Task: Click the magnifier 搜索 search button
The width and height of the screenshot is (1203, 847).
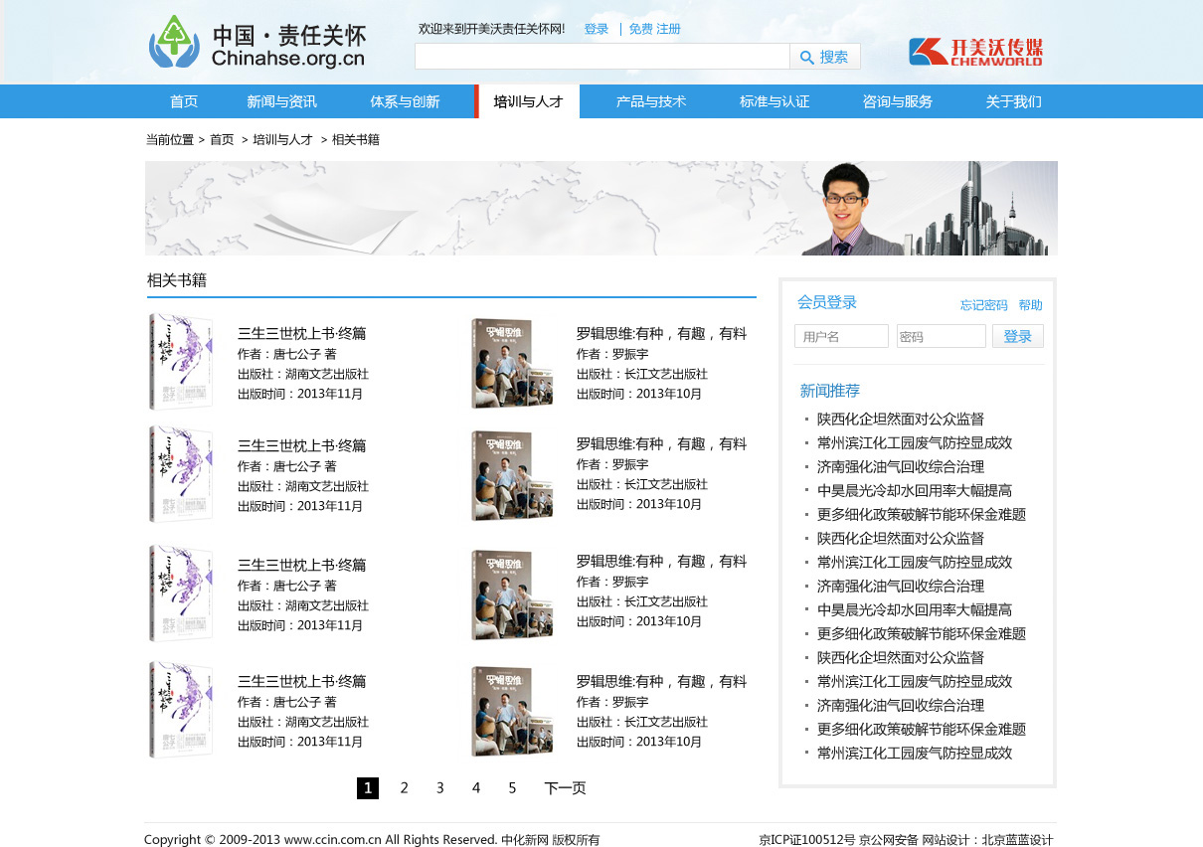Action: point(824,56)
